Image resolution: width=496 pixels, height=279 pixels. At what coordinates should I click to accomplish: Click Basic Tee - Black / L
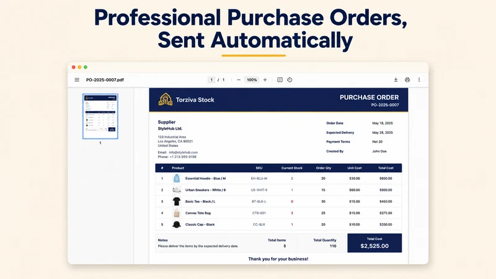[x=200, y=201]
